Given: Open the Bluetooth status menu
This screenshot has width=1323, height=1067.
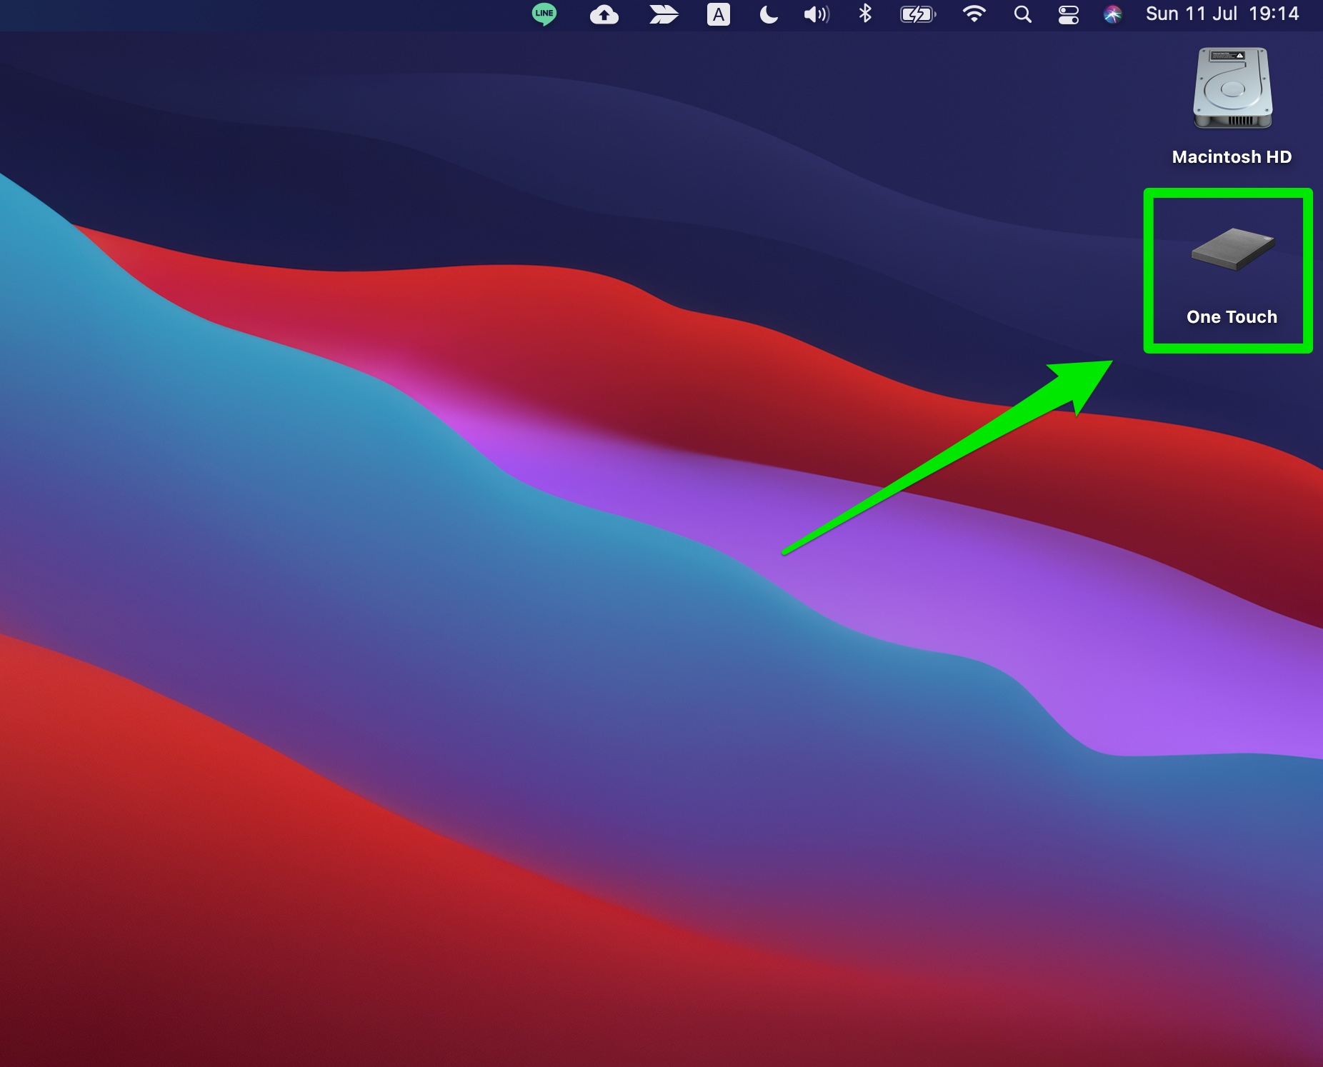Looking at the screenshot, I should [865, 14].
